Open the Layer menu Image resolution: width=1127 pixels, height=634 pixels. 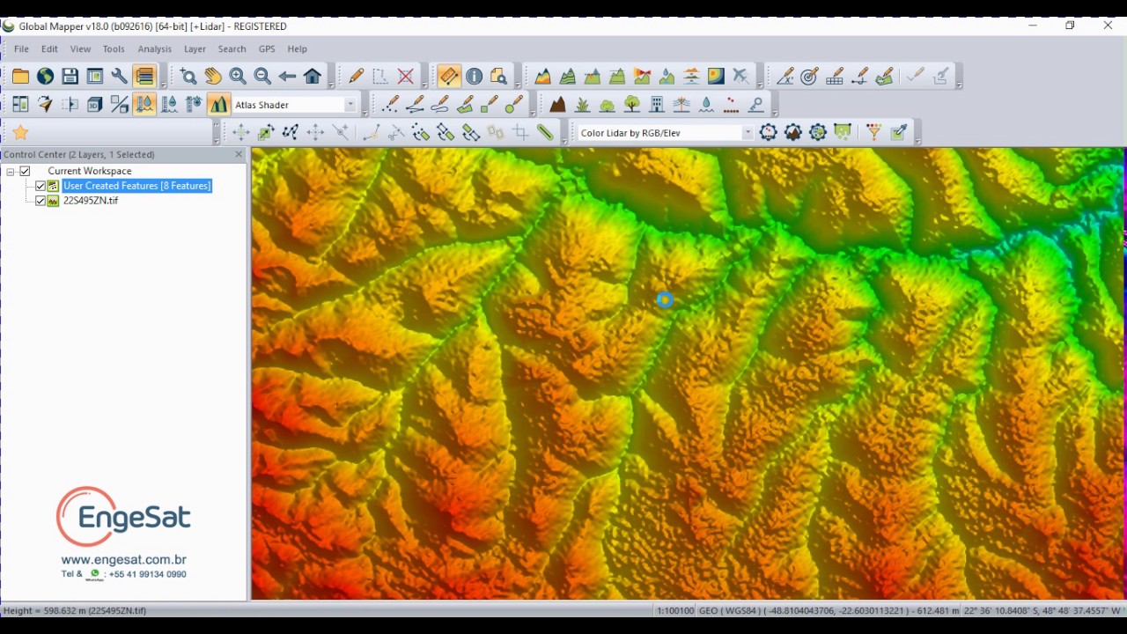point(195,49)
